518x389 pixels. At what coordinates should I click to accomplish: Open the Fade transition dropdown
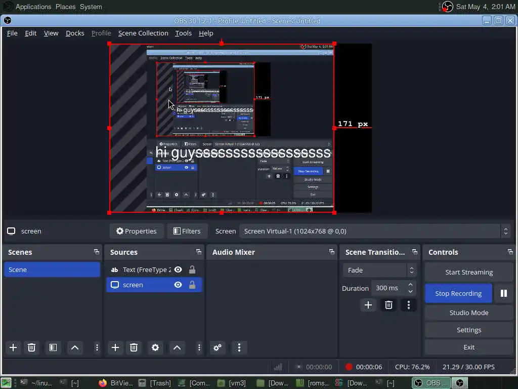tap(379, 270)
